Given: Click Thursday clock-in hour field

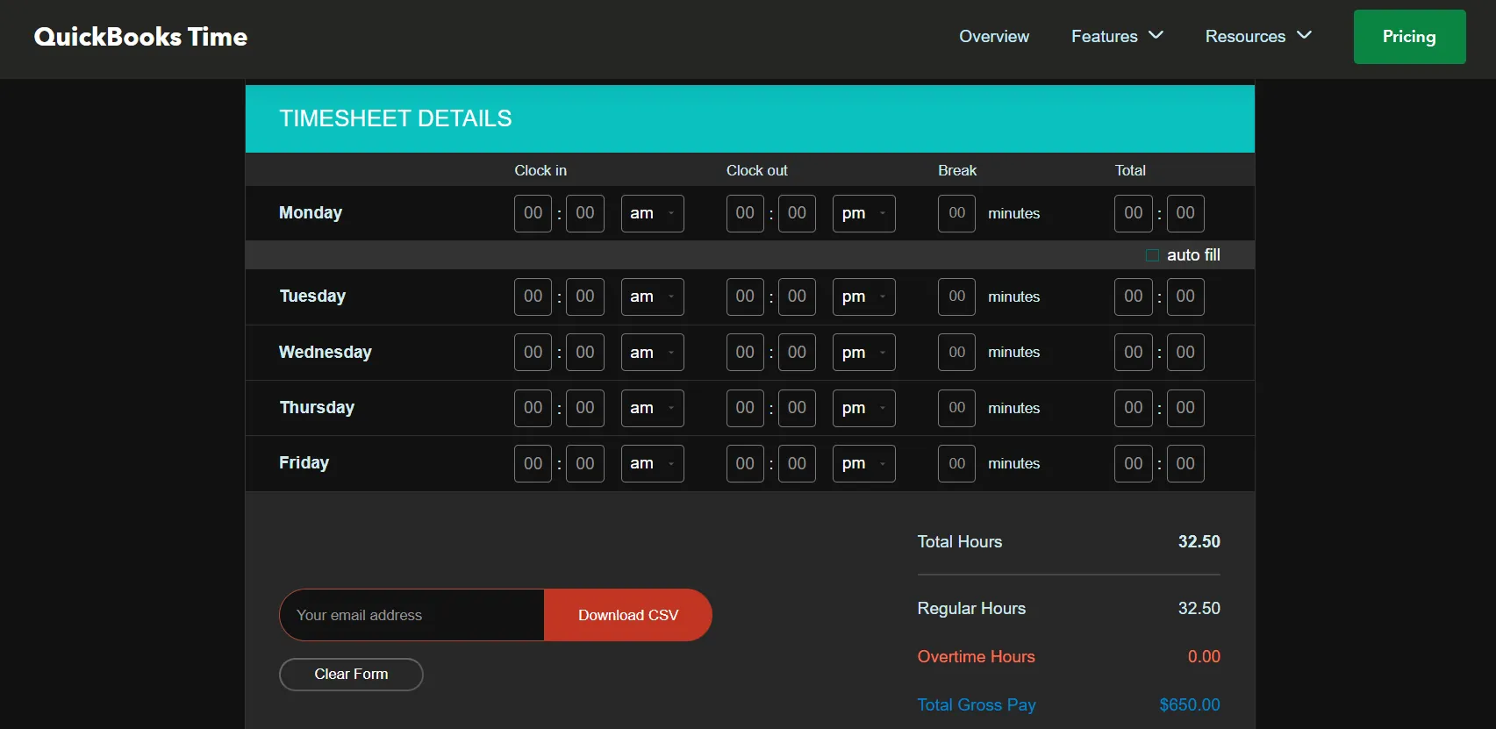Looking at the screenshot, I should coord(533,408).
